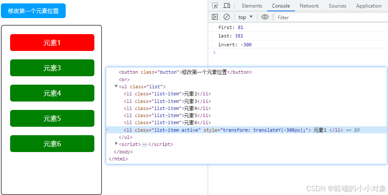Viewport: 388px width, 195px height.
Task: Select the Console tab
Action: pyautogui.click(x=281, y=6)
